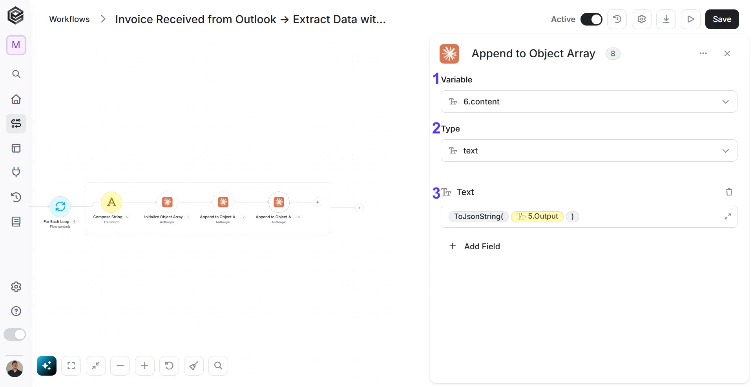The width and height of the screenshot is (752, 387).
Task: Open the AI assistant sparkle button
Action: (x=47, y=366)
